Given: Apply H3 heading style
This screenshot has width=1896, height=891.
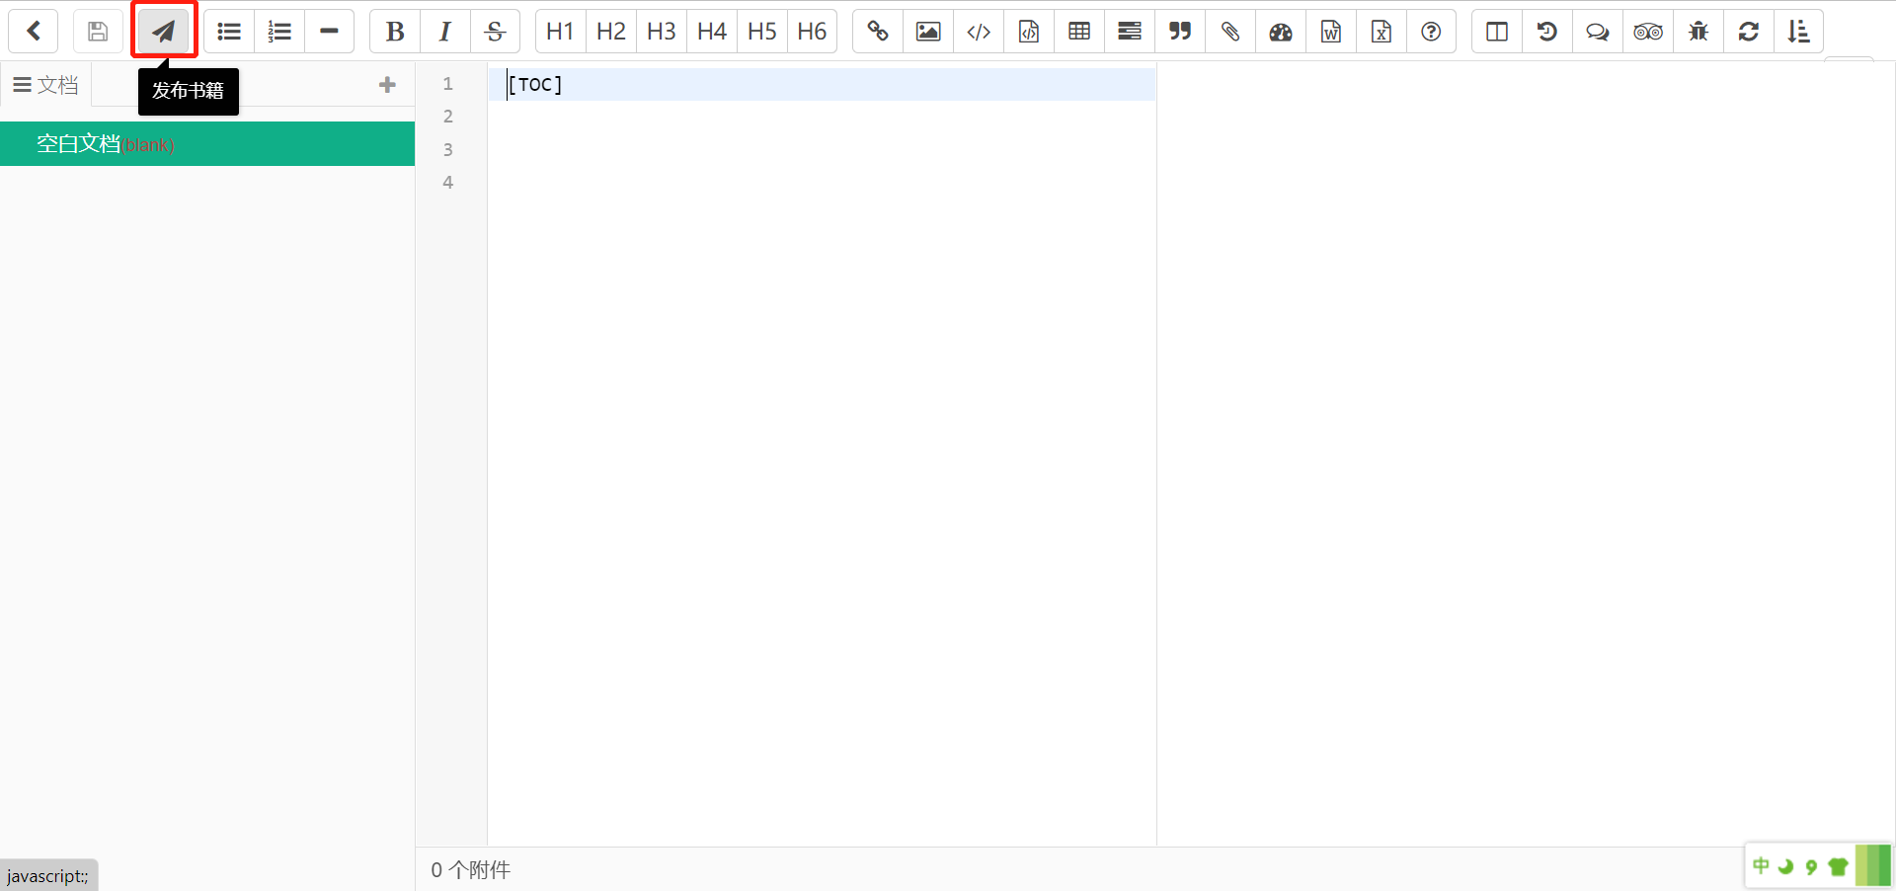Looking at the screenshot, I should click(x=661, y=32).
